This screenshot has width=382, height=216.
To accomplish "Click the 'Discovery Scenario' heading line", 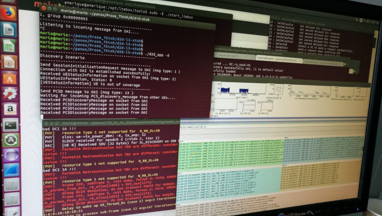I will click(x=62, y=58).
